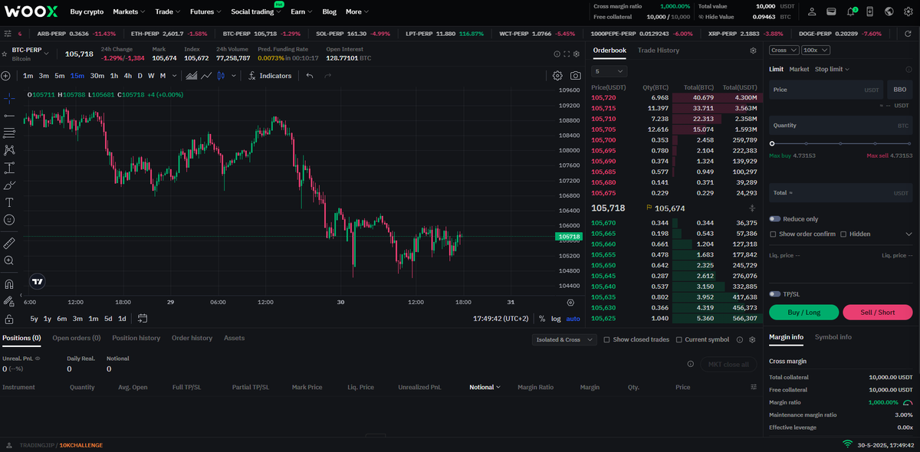Viewport: 920px width, 452px height.
Task: Open the Futures menu
Action: click(x=205, y=11)
